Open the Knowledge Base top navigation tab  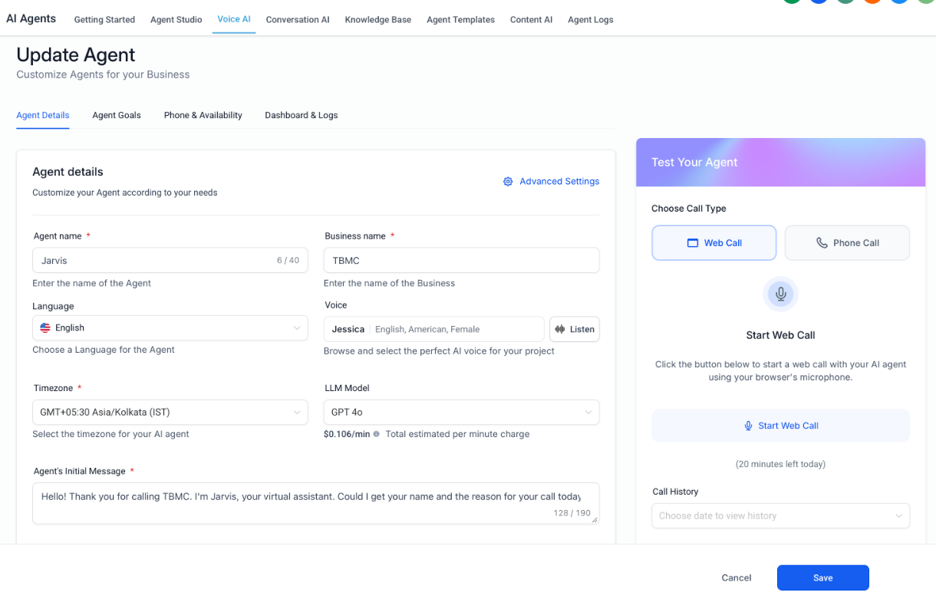[x=378, y=20]
